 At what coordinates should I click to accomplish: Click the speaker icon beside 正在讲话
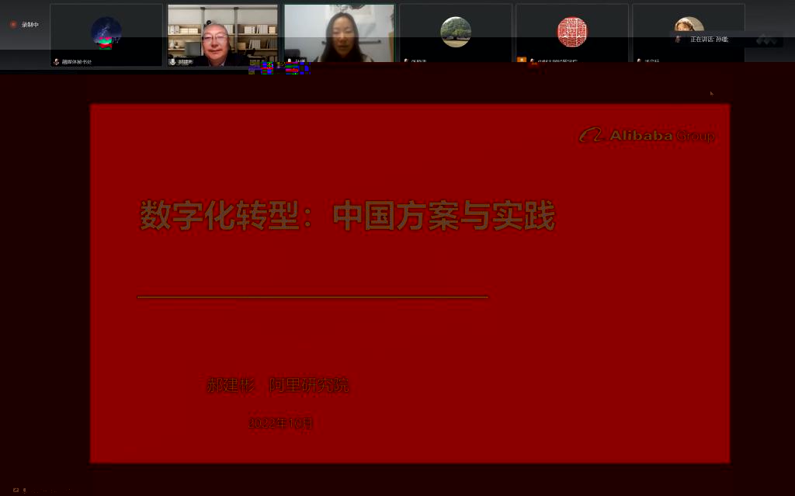coord(678,39)
